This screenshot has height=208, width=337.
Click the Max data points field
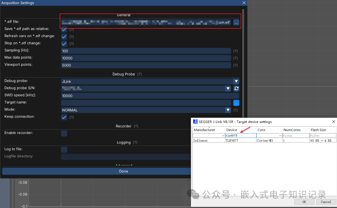point(146,58)
